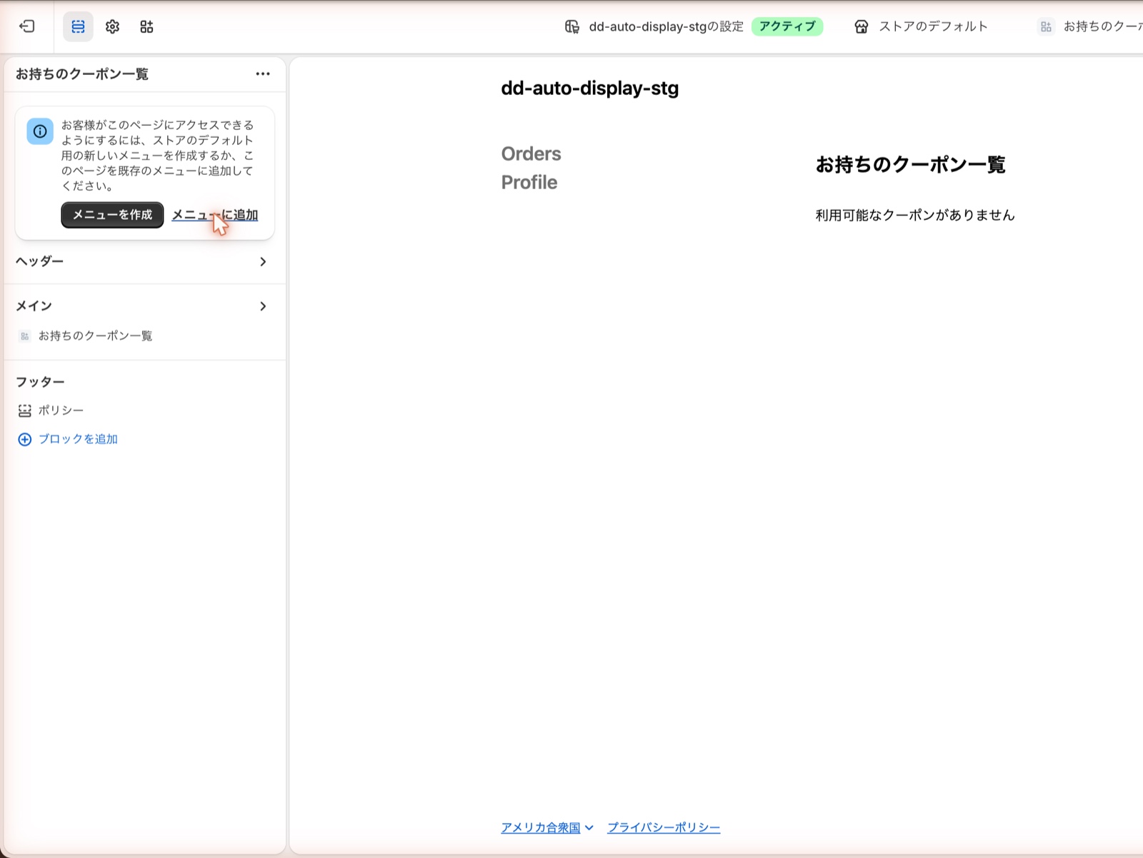This screenshot has width=1143, height=858.
Task: Click the blue info icon in notice
Action: point(40,131)
